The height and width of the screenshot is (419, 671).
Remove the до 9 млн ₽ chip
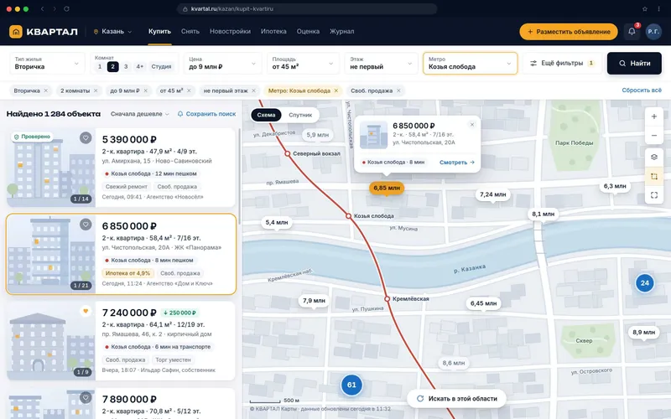pos(145,91)
